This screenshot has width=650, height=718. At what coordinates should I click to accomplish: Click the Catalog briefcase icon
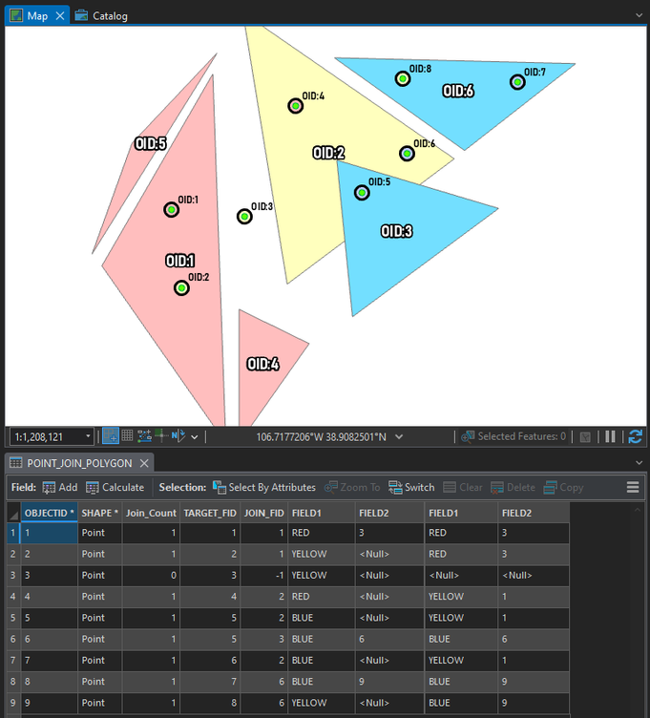click(81, 15)
